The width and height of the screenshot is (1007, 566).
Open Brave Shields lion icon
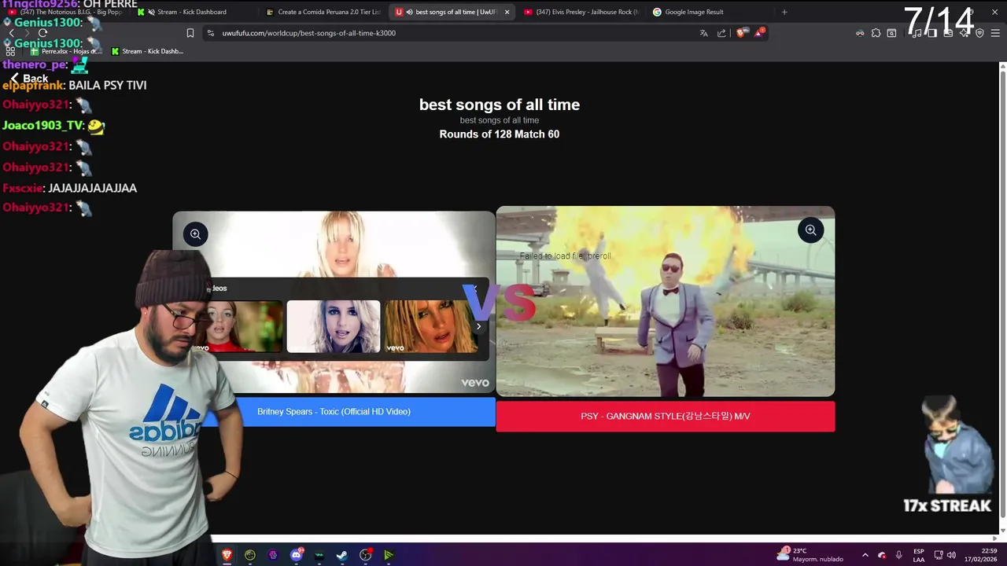click(x=740, y=33)
